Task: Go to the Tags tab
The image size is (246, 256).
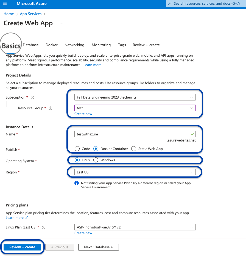Action: (x=122, y=45)
